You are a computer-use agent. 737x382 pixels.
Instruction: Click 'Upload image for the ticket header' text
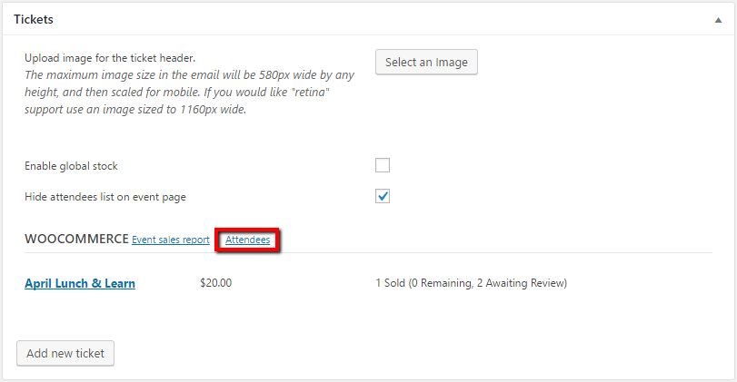pos(109,58)
